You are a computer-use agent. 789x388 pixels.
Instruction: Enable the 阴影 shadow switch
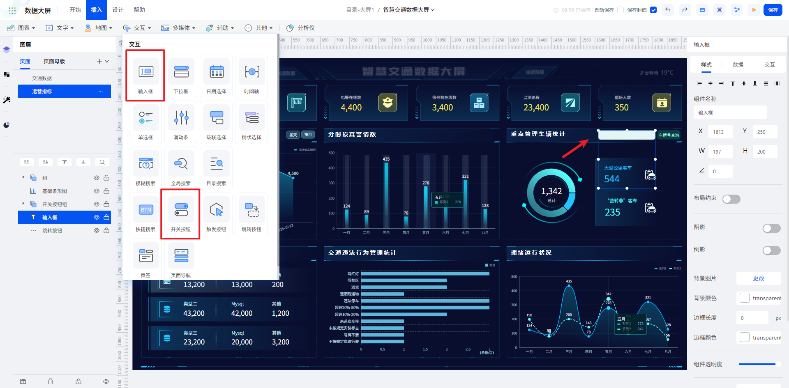click(x=771, y=228)
